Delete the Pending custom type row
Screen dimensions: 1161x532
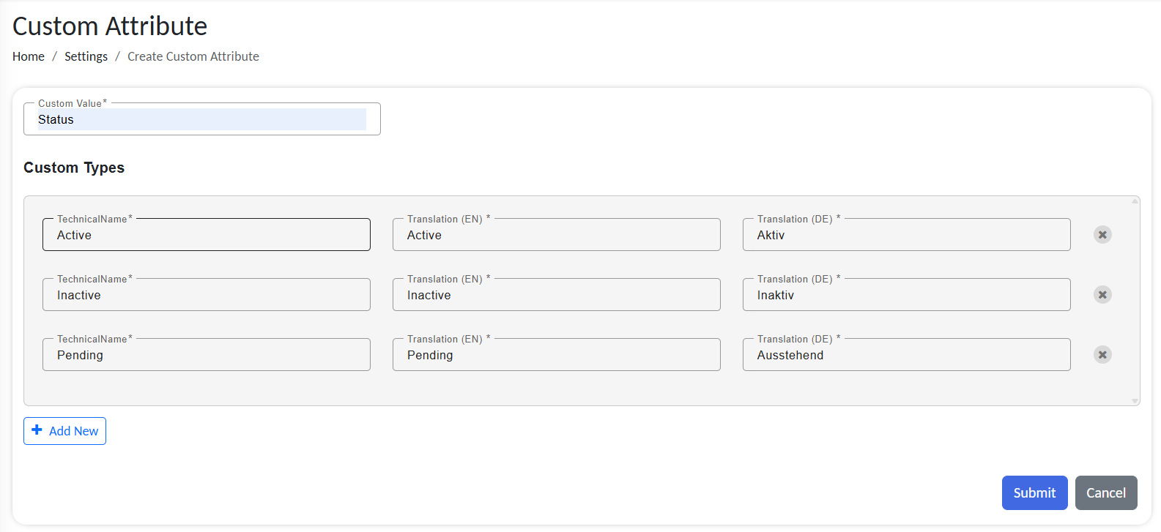tap(1102, 355)
